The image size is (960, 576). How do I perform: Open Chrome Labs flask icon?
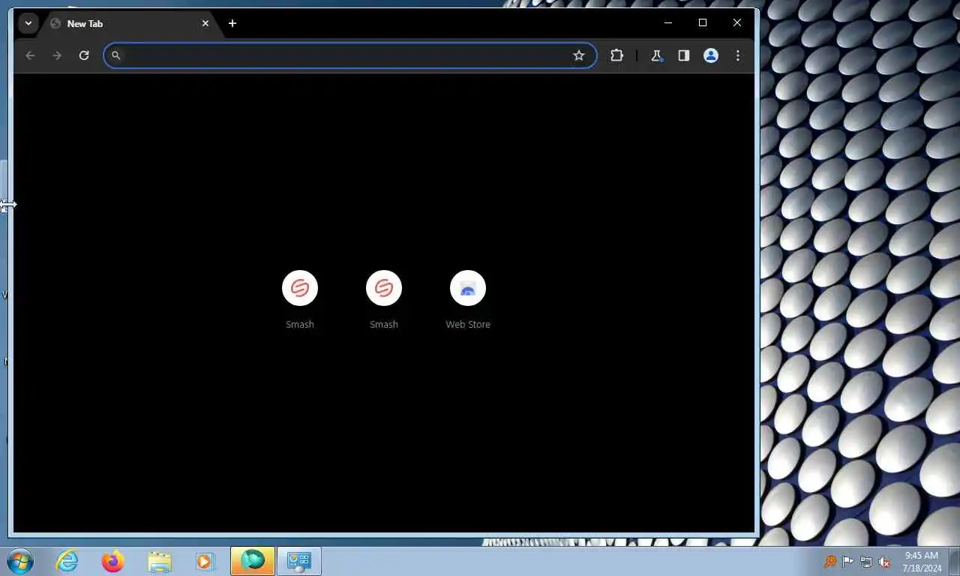click(656, 55)
